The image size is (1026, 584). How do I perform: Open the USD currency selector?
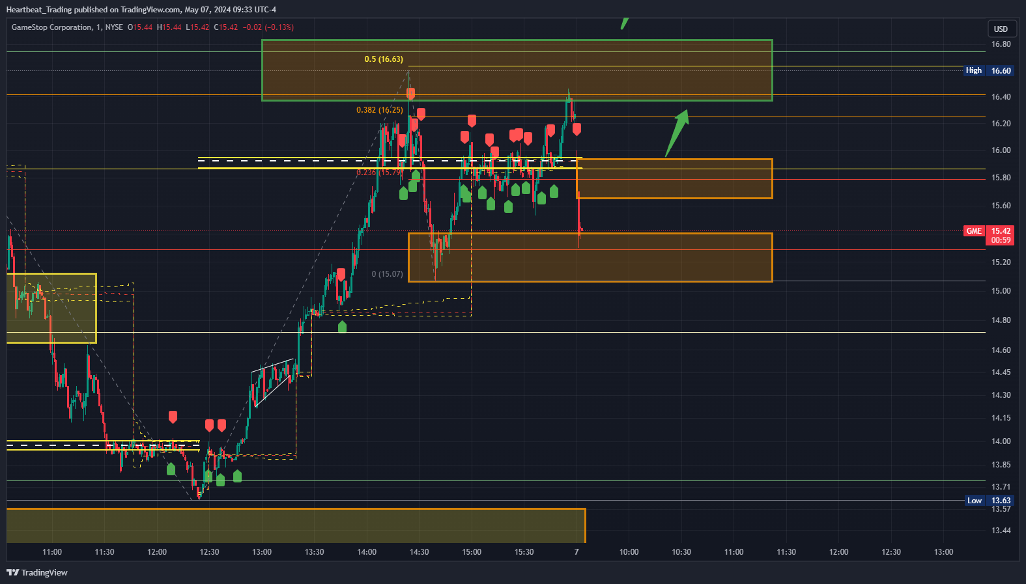1001,29
